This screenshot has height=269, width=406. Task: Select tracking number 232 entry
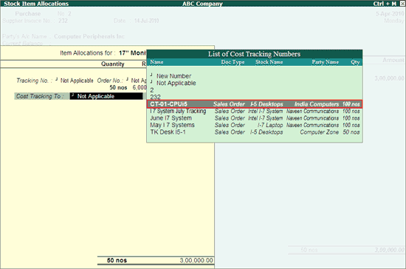coord(155,98)
